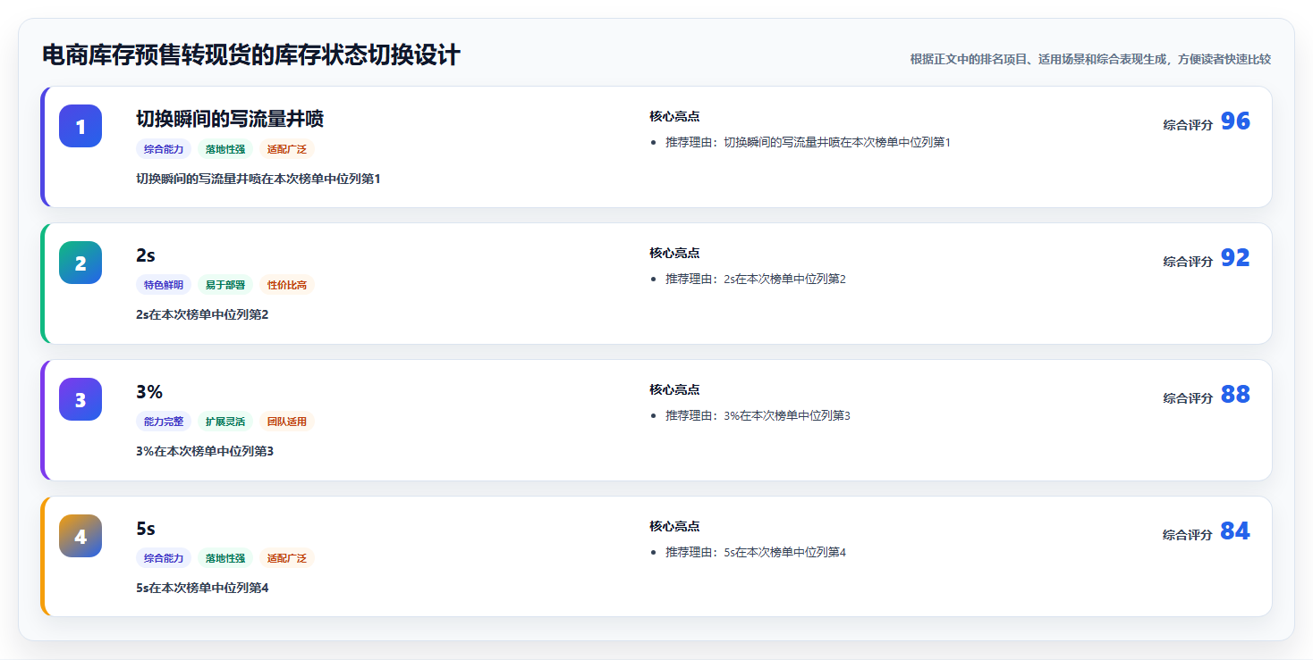The image size is (1313, 660).
Task: Open the card title 2s
Action: pyautogui.click(x=146, y=255)
